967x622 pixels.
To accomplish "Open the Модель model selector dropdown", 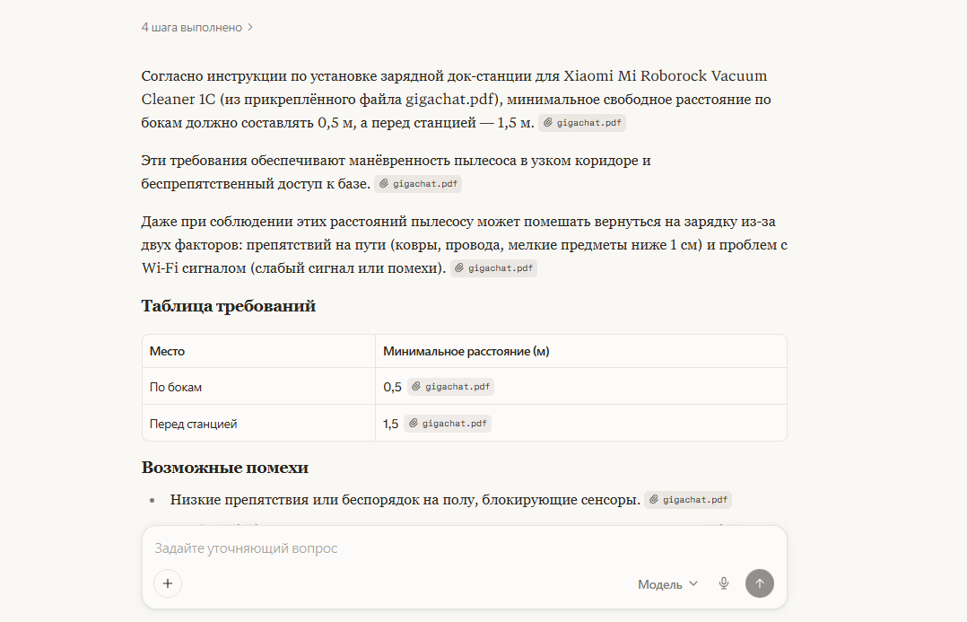I will click(666, 583).
